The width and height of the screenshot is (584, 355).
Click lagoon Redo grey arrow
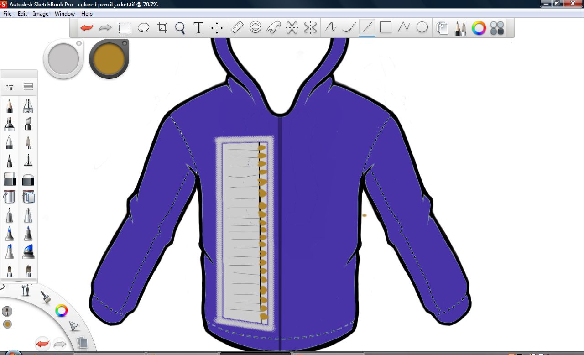pyautogui.click(x=60, y=343)
